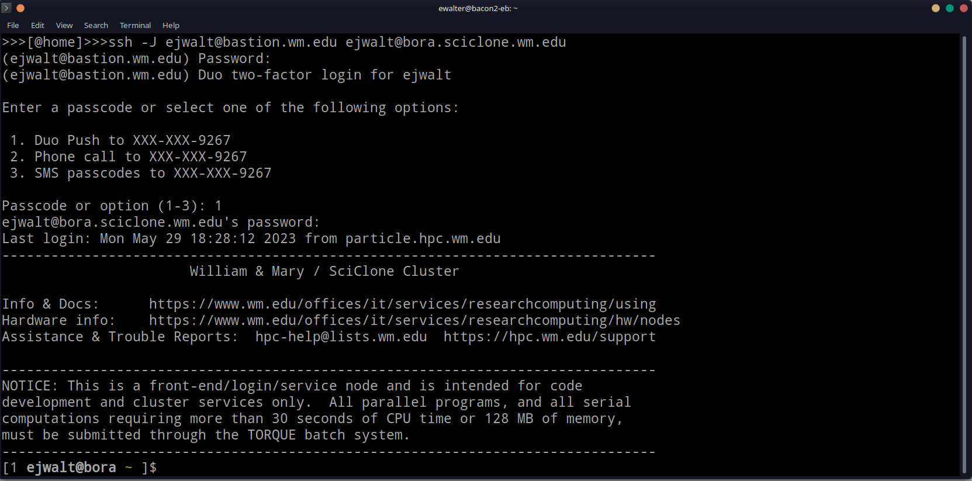Open the View menu

click(x=64, y=25)
